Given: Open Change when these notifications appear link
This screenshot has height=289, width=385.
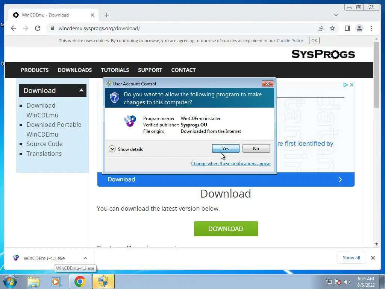Looking at the screenshot, I should 231,164.
